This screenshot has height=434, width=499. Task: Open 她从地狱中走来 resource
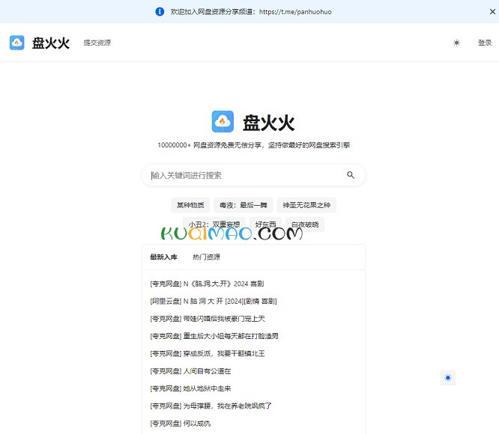click(190, 388)
